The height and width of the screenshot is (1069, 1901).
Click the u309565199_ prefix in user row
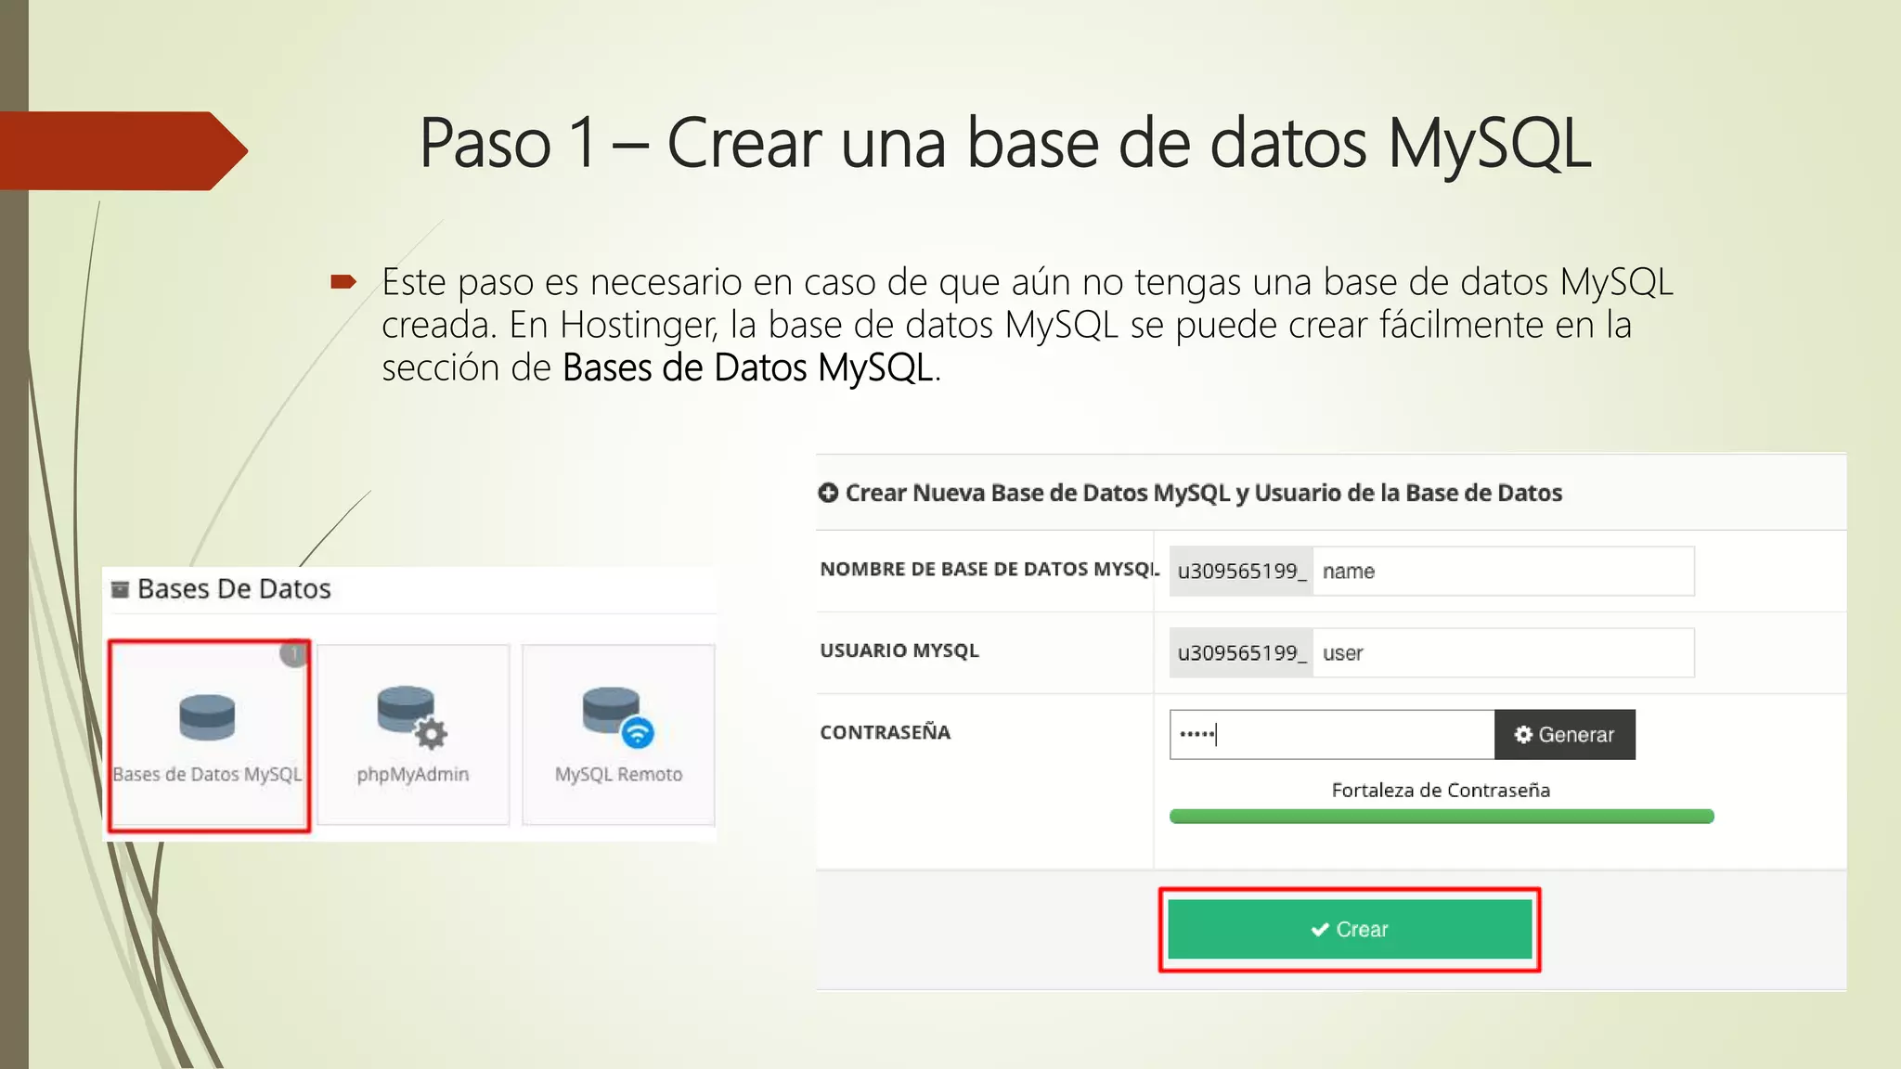(1241, 652)
